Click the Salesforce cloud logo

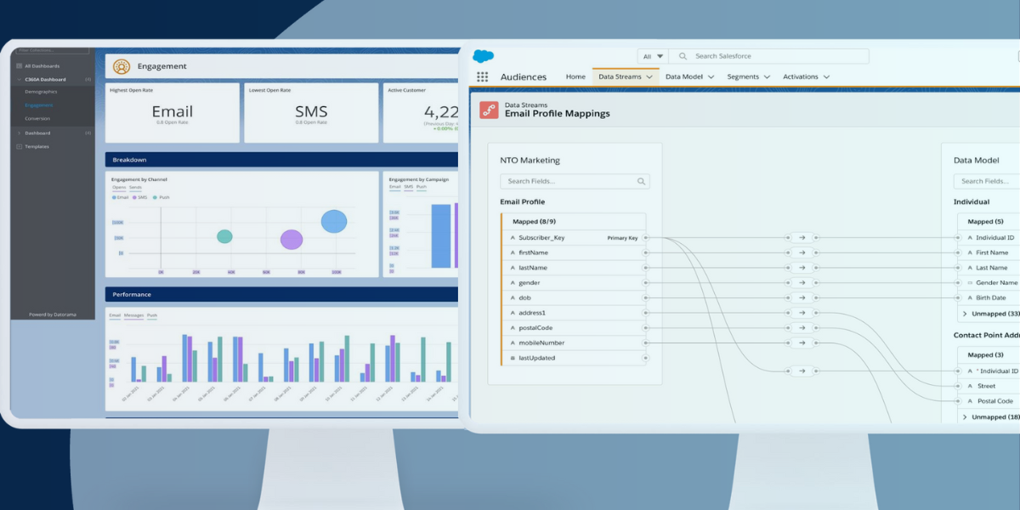point(483,56)
